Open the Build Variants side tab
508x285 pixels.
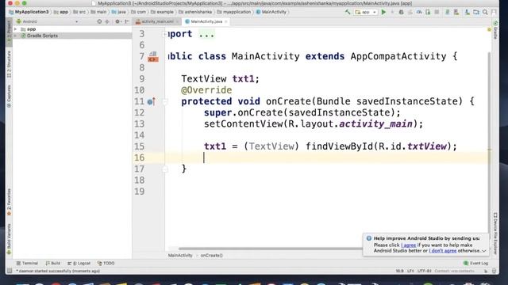(x=9, y=239)
